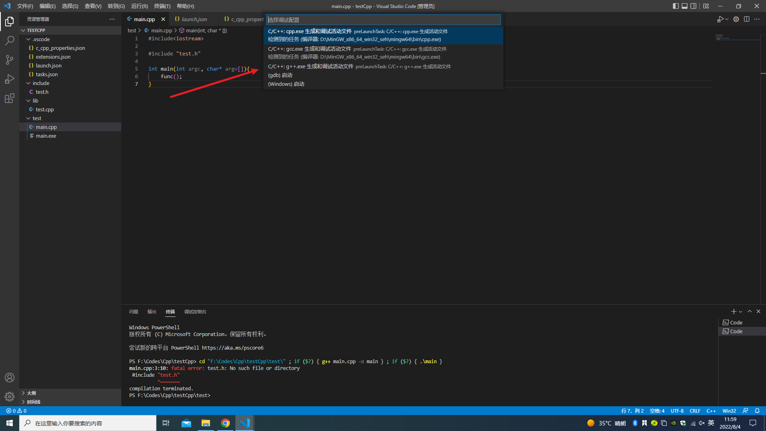Open Run and Debug view

coord(10,79)
